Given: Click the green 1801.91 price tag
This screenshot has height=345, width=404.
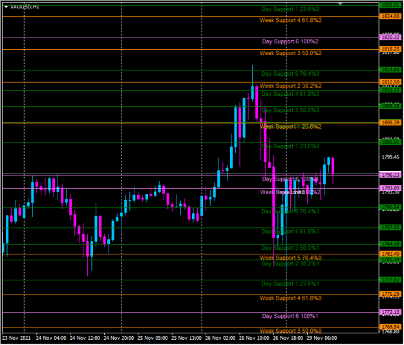Looking at the screenshot, I should [390, 142].
